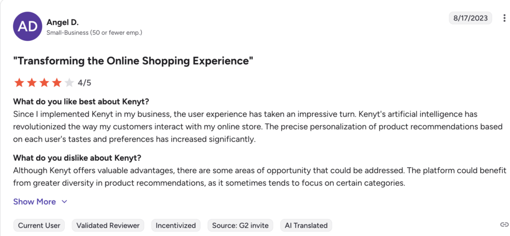Click the 4/5 rating score text

pos(85,83)
